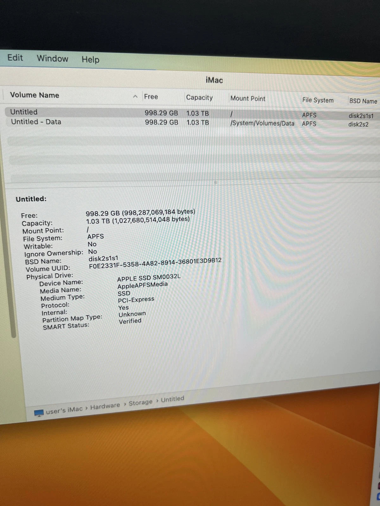Image resolution: width=380 pixels, height=506 pixels.
Task: Open the Help menu
Action: click(90, 59)
